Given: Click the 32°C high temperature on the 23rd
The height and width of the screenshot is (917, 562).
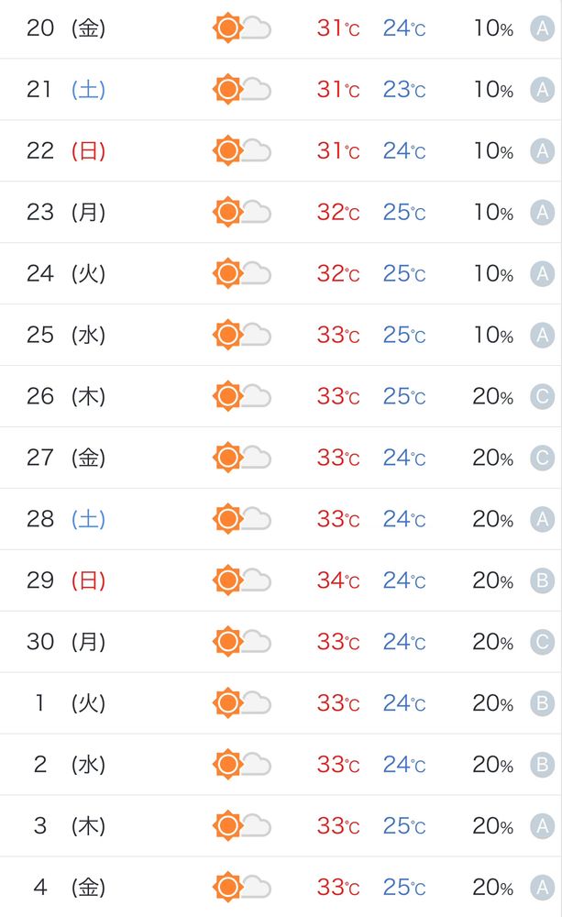Looking at the screenshot, I should pos(338,212).
